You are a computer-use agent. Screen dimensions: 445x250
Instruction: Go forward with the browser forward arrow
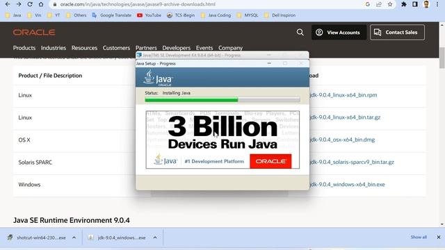[x=19, y=4]
